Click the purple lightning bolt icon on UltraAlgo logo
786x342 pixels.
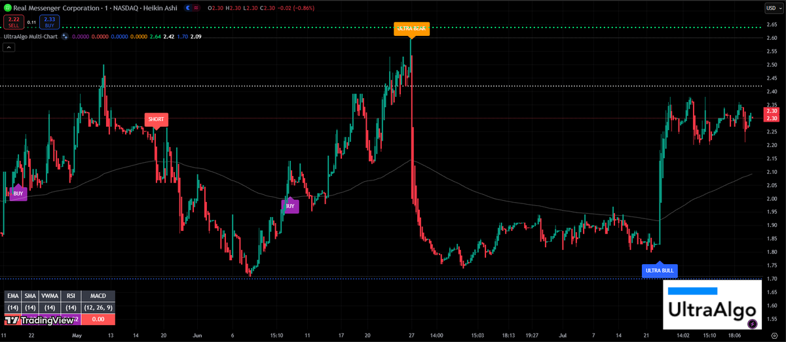[752, 323]
